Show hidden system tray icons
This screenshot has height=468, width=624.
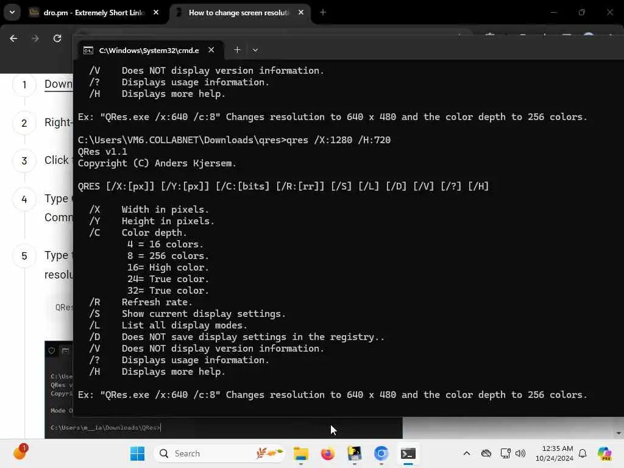point(467,453)
